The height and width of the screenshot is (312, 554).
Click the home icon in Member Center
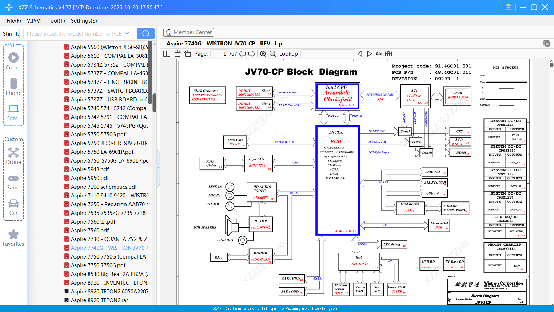pos(168,32)
